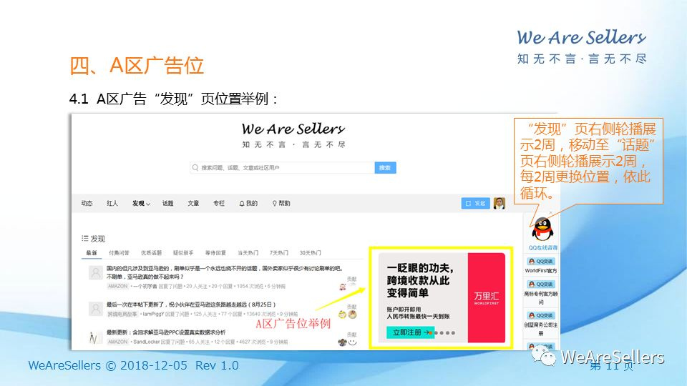
Task: Click second contributor avatar on the 8月25日 row
Action: pyautogui.click(x=352, y=315)
